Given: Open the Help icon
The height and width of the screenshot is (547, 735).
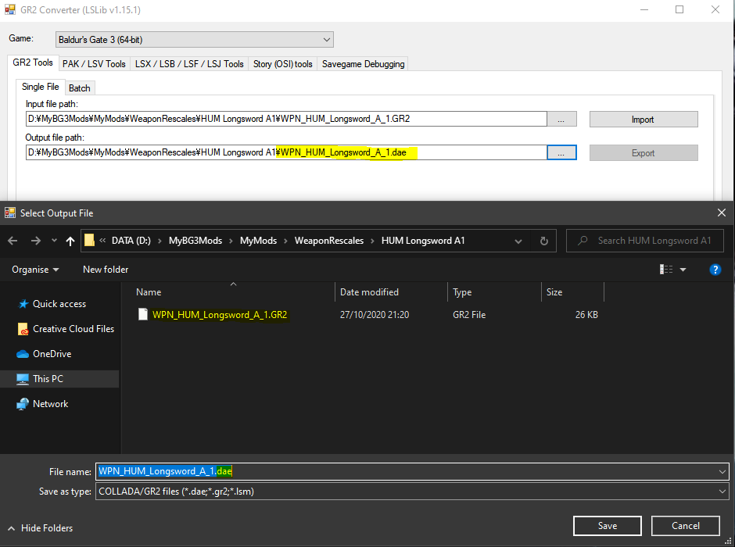Looking at the screenshot, I should tap(715, 270).
